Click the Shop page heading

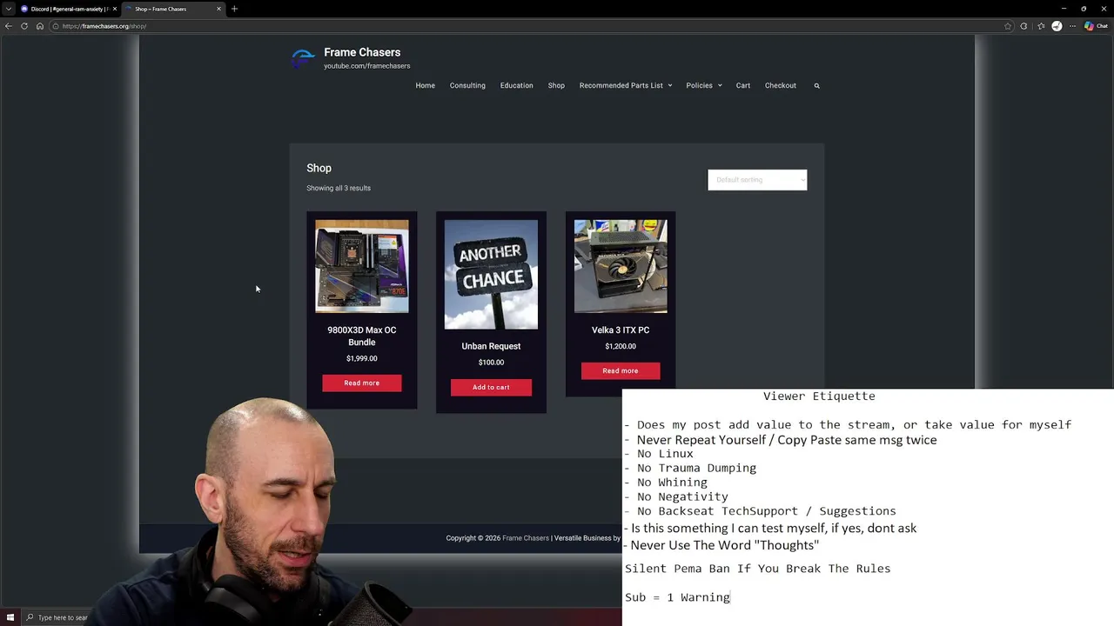click(319, 168)
